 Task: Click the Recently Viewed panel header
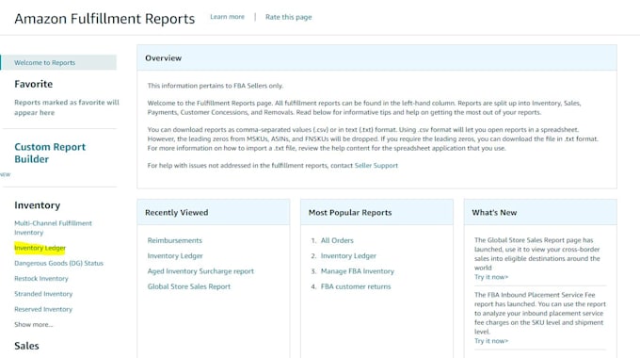[214, 213]
